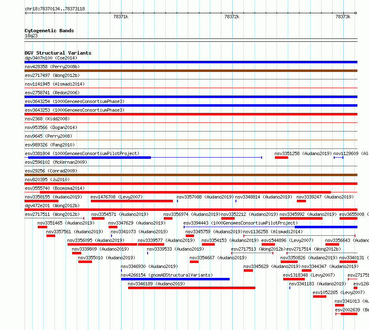Viewport: 369px width, 330px height.
Task: Select nsv3350826 (Audano2019) label
Action: tap(309, 258)
